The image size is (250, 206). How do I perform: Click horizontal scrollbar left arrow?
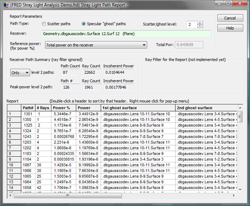click(x=10, y=195)
